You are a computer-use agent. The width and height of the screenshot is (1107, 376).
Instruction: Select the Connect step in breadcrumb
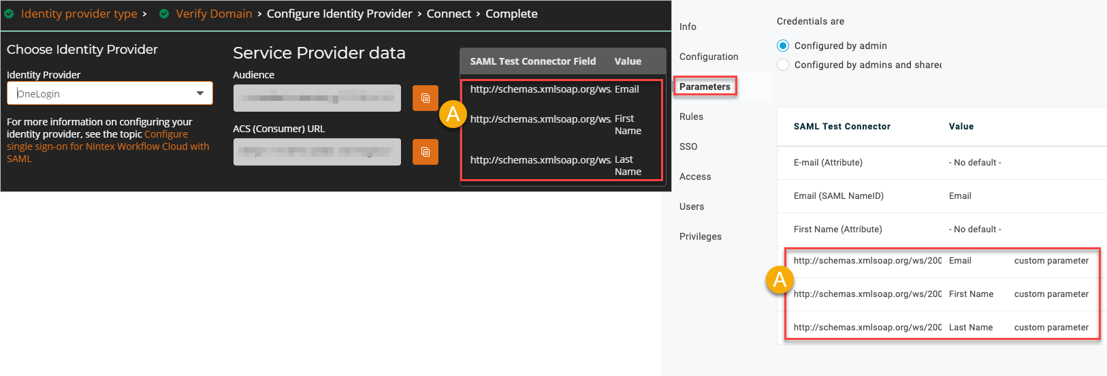449,14
